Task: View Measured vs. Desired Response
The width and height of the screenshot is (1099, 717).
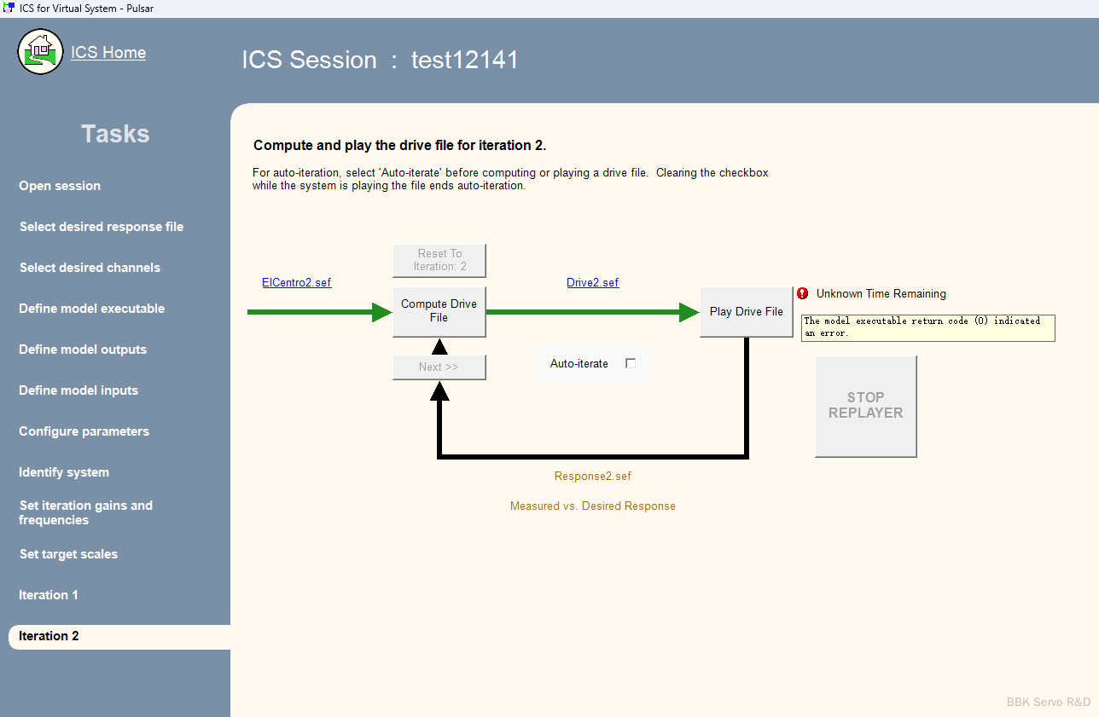Action: pos(592,506)
